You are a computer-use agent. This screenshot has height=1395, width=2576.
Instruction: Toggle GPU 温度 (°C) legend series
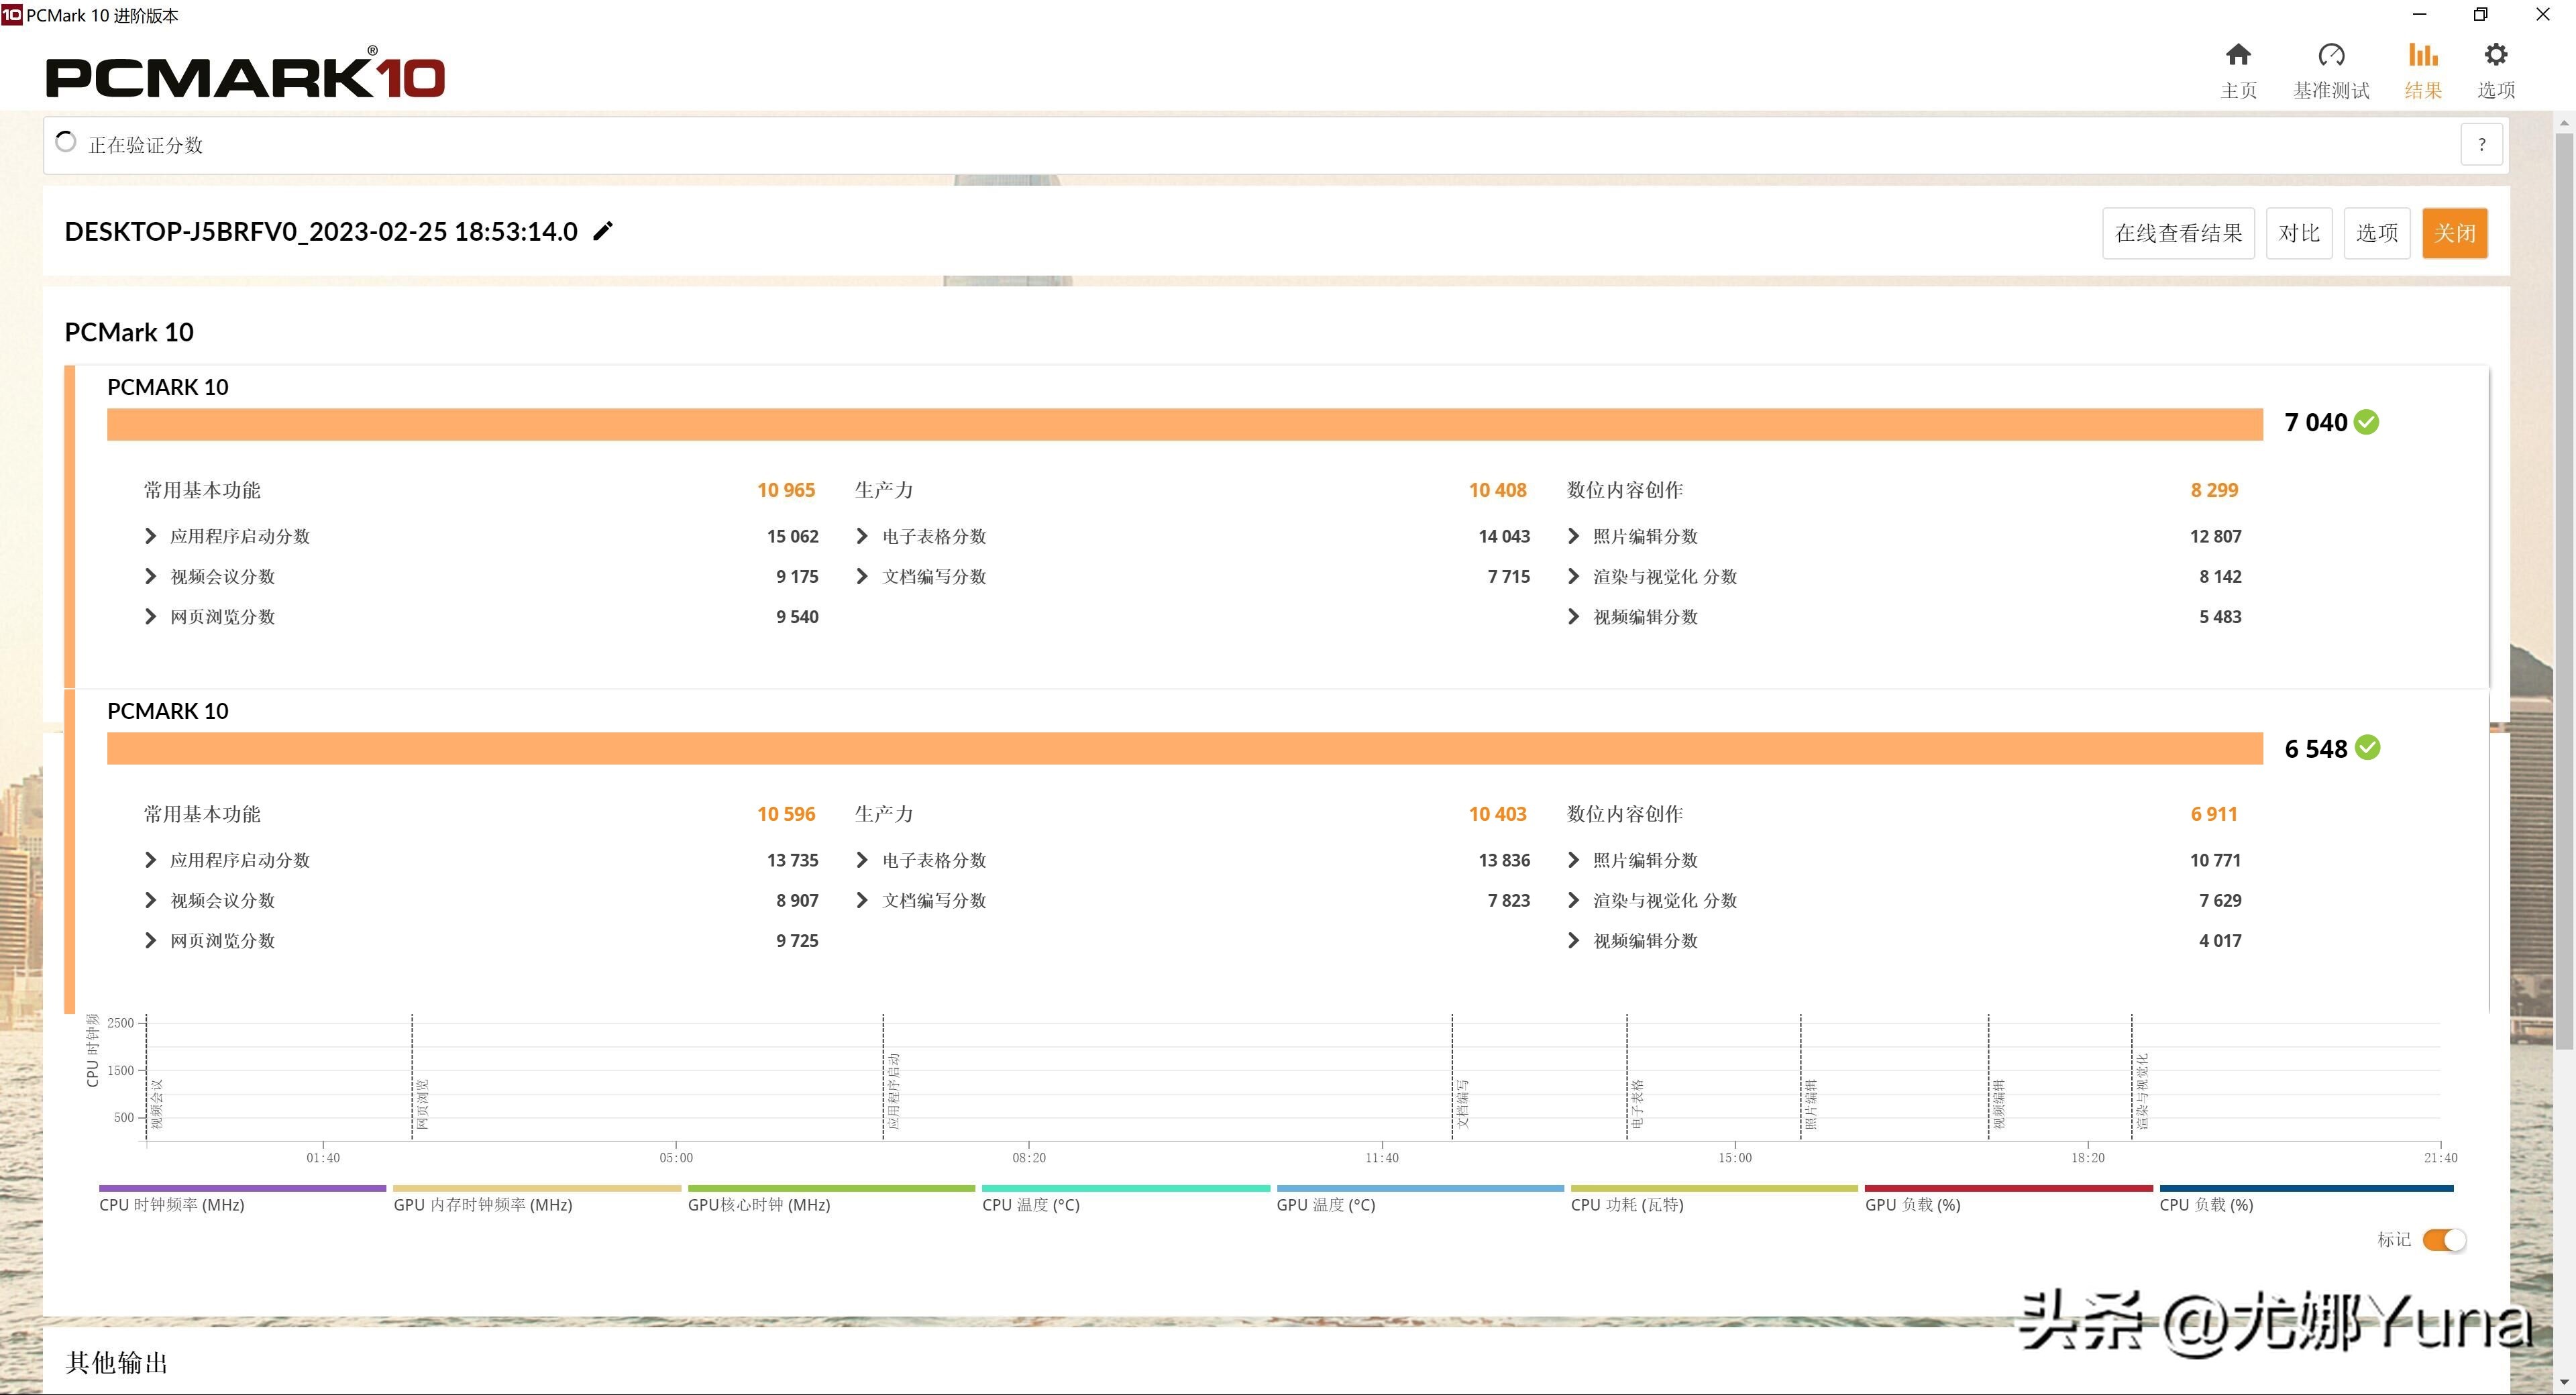coord(1325,1205)
